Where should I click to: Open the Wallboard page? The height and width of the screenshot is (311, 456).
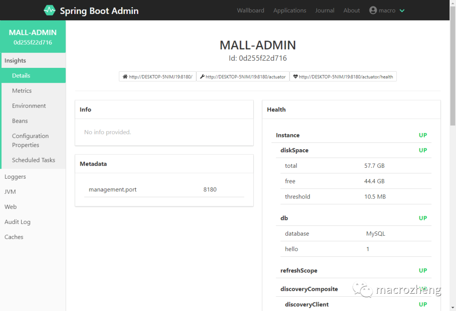pyautogui.click(x=250, y=11)
